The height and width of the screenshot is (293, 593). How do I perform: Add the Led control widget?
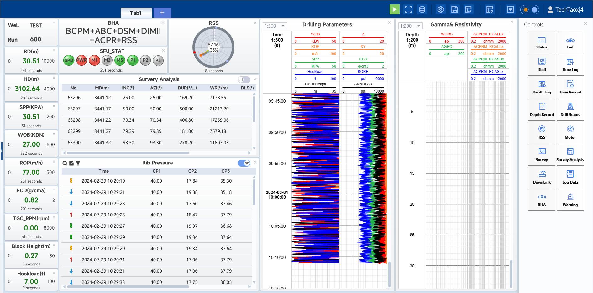point(570,42)
